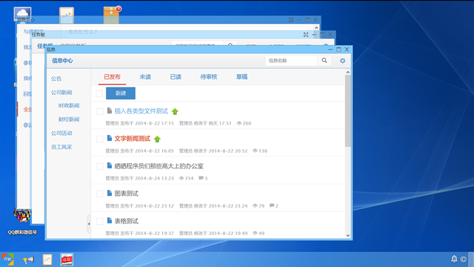This screenshot has height=267, width=474.
Task: Click the scroll down arrow in 信息 list
Action: click(348, 235)
